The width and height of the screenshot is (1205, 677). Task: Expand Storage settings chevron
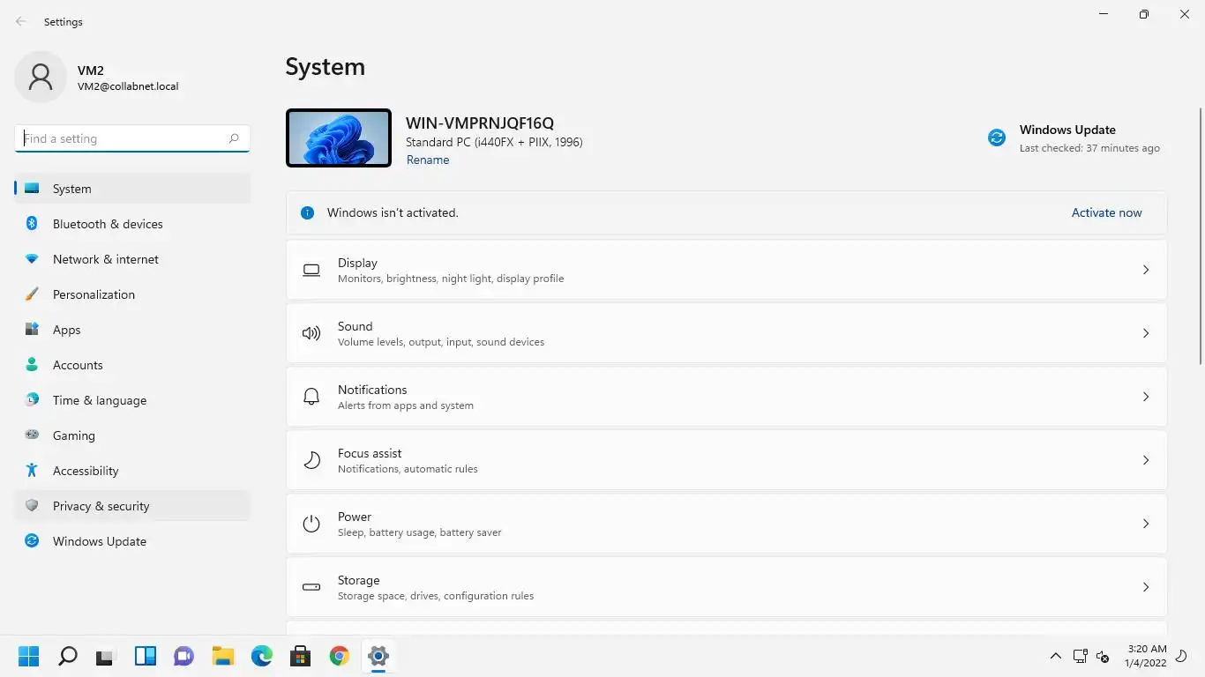[x=1146, y=587]
